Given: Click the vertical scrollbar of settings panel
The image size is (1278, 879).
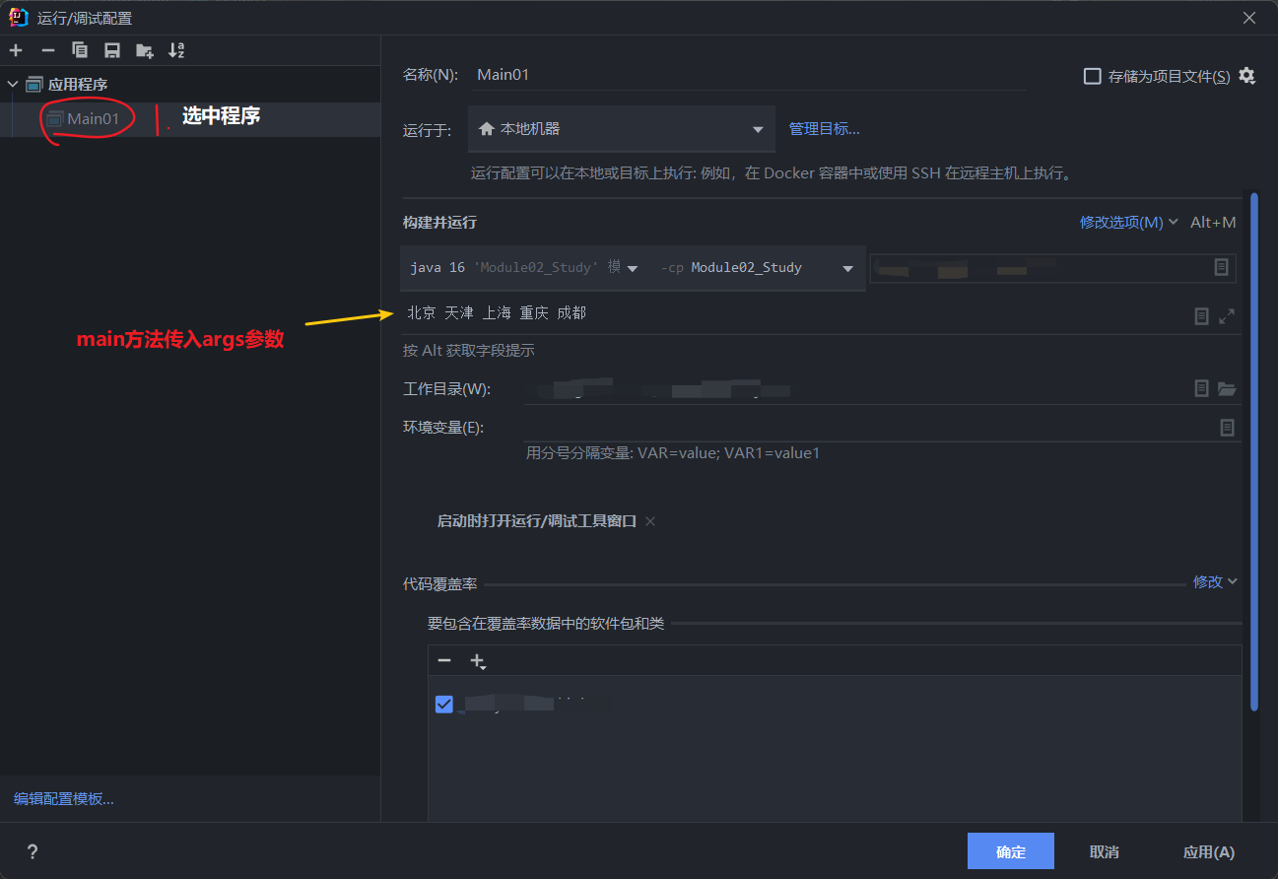Looking at the screenshot, I should pos(1254,451).
